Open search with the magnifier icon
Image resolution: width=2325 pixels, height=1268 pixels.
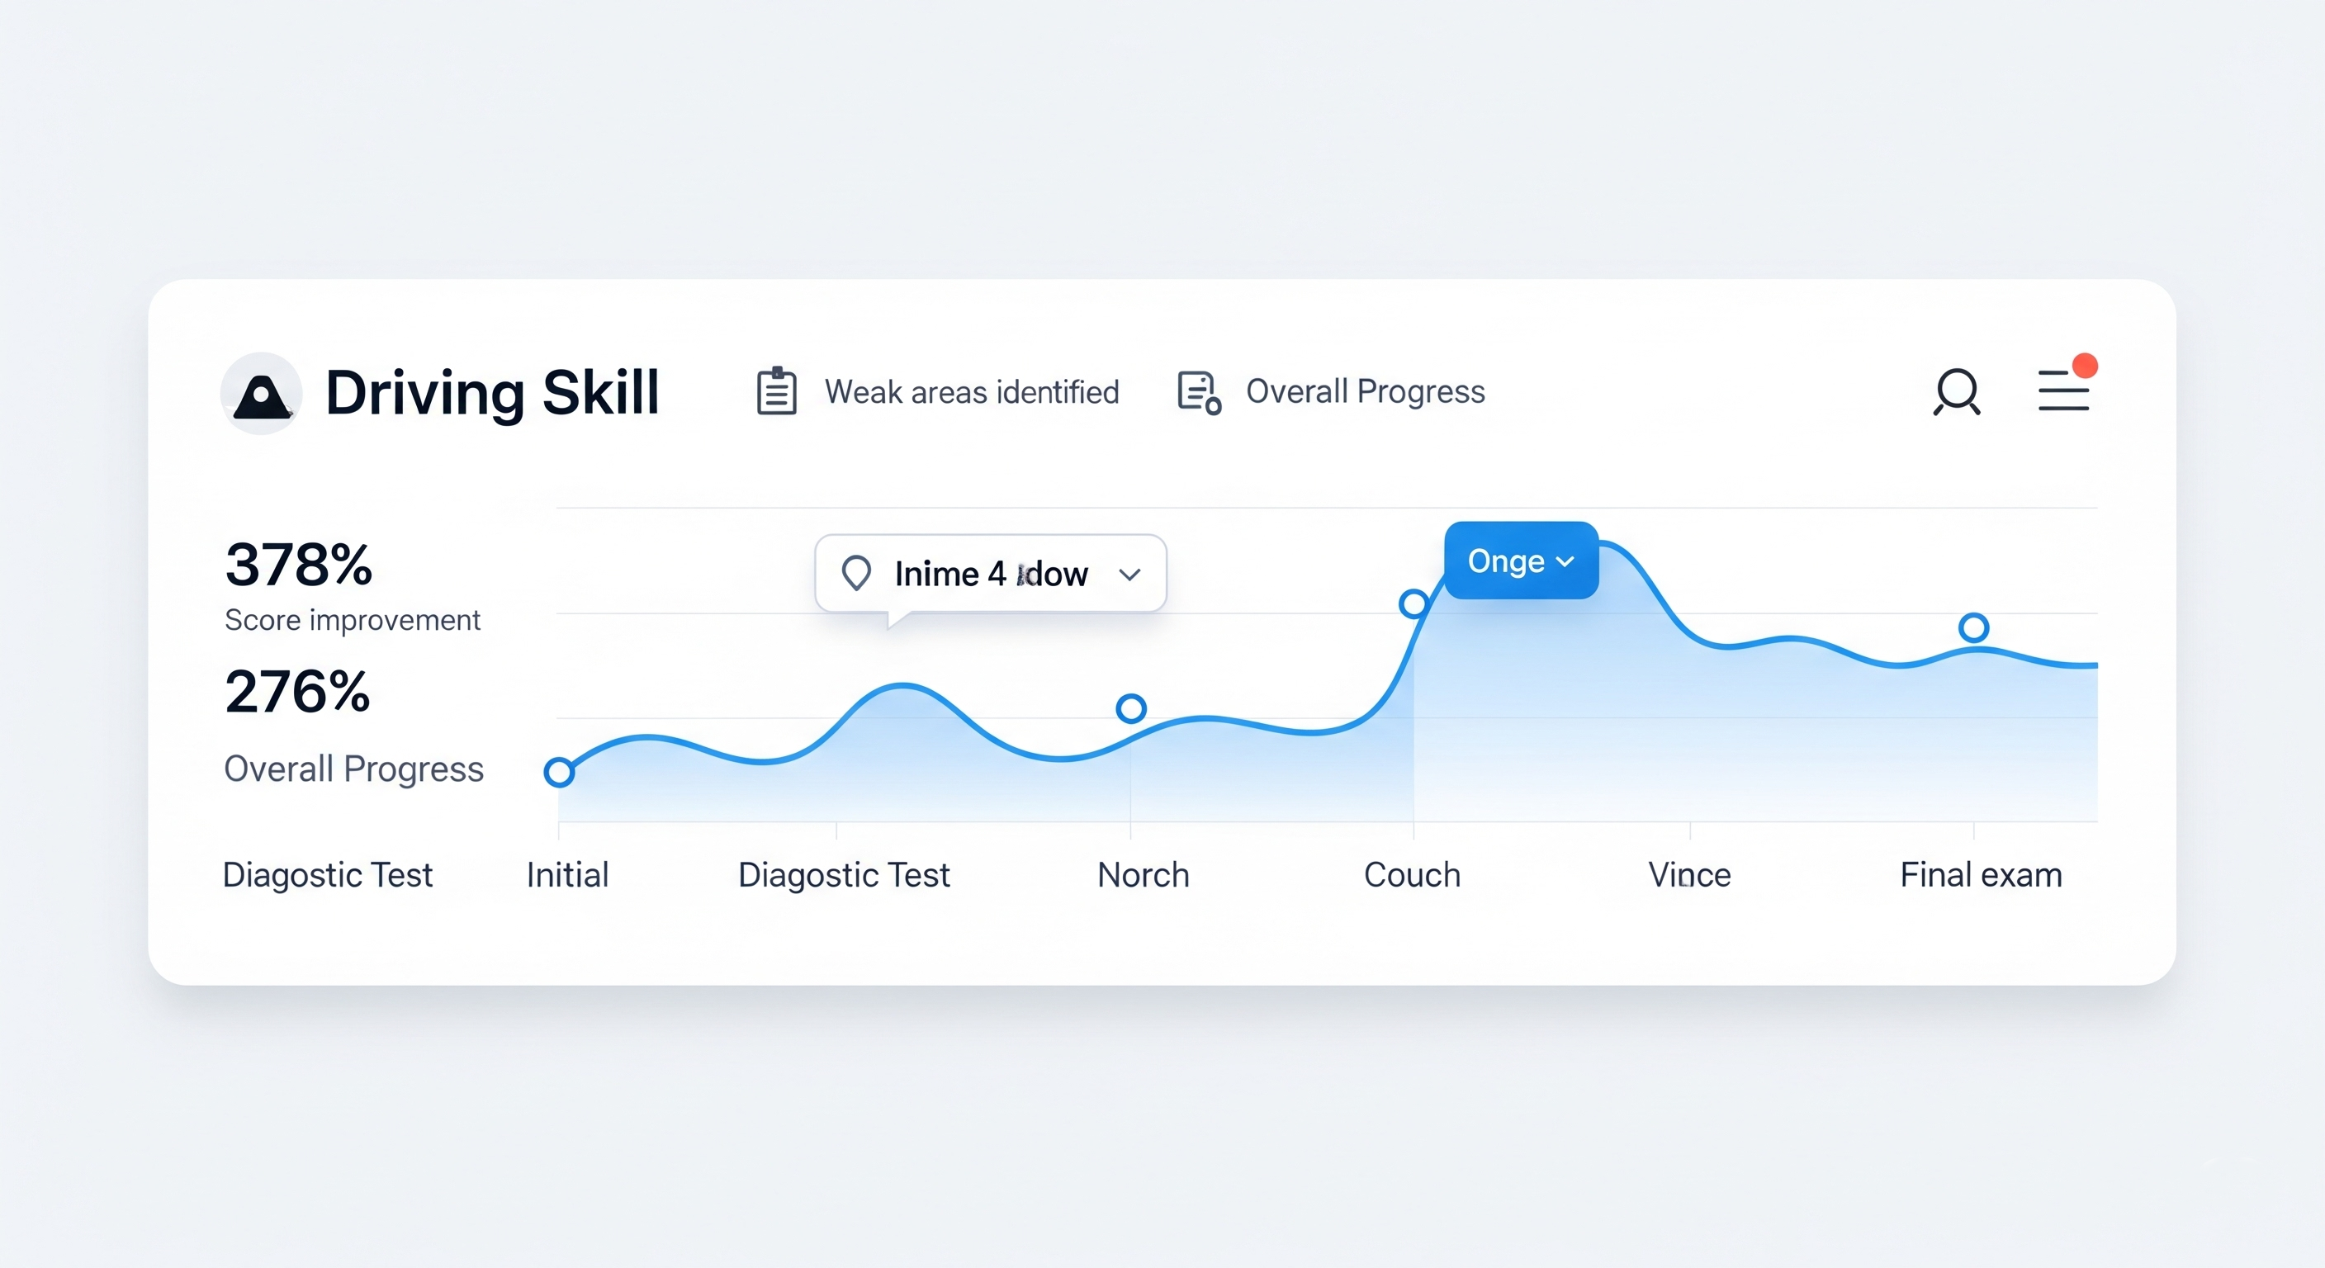pyautogui.click(x=1957, y=391)
